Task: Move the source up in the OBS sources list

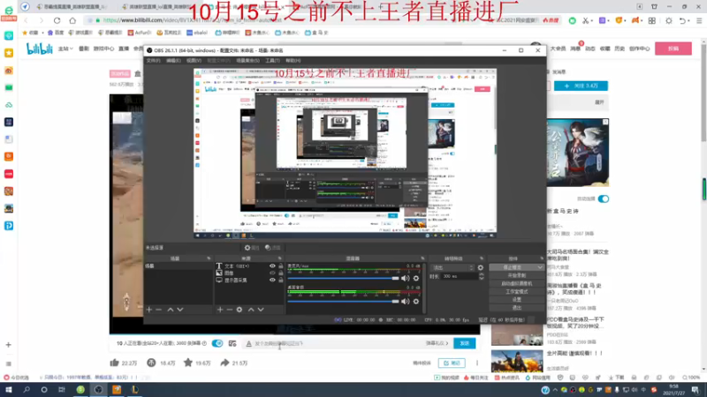Action: click(x=251, y=310)
